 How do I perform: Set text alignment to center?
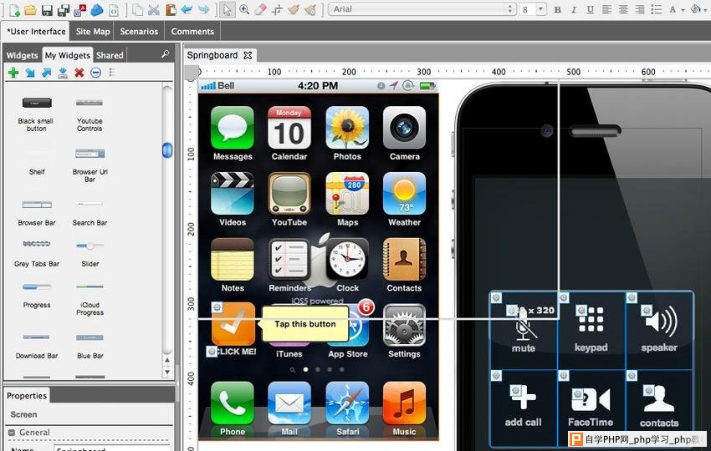[623, 9]
